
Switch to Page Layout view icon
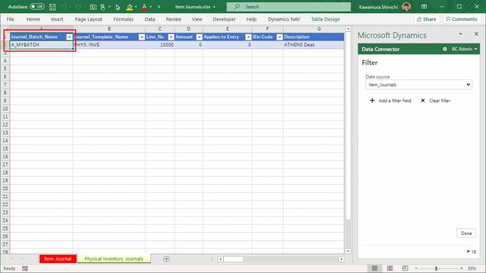click(390, 268)
